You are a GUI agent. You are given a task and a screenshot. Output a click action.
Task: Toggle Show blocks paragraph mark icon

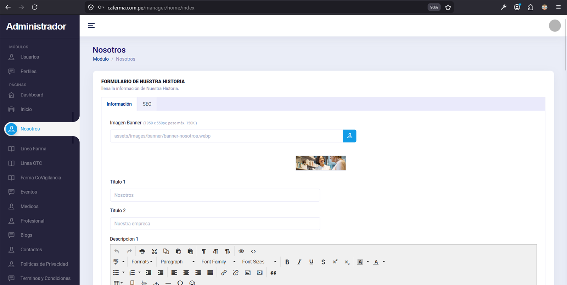204,251
